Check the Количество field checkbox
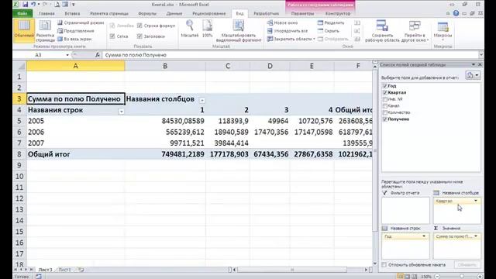Image resolution: width=496 pixels, height=279 pixels. click(385, 112)
